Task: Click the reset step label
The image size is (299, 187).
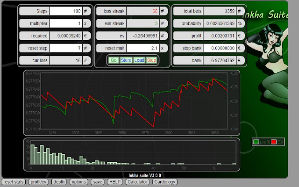Action: point(38,48)
